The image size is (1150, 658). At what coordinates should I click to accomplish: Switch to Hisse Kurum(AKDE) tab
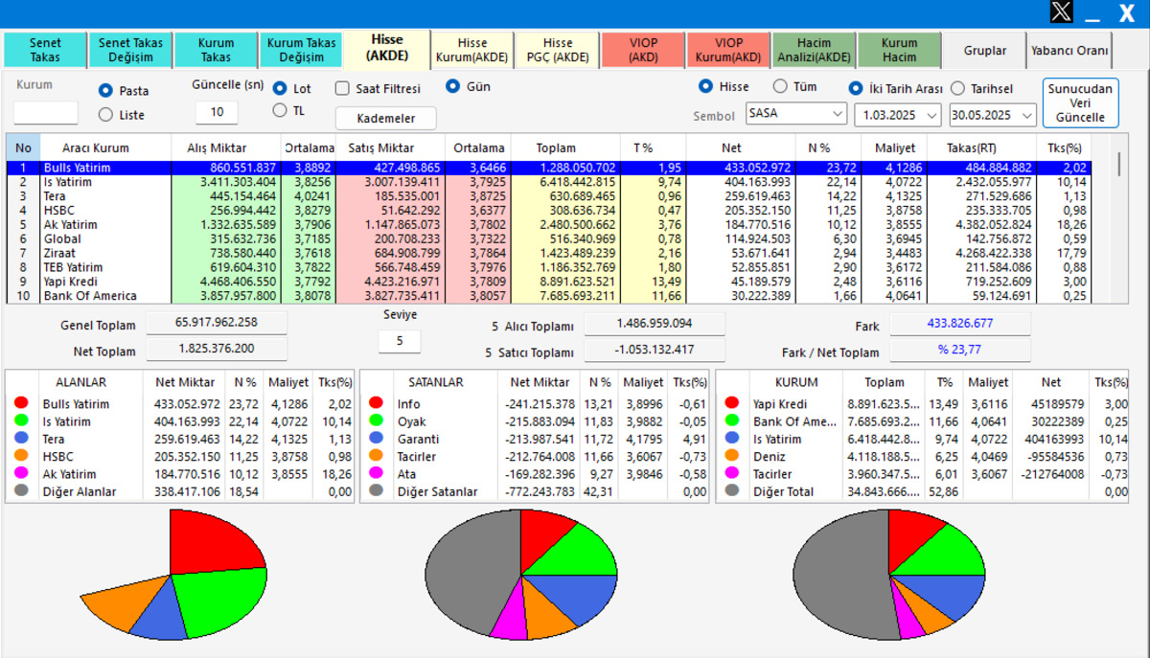pos(472,50)
